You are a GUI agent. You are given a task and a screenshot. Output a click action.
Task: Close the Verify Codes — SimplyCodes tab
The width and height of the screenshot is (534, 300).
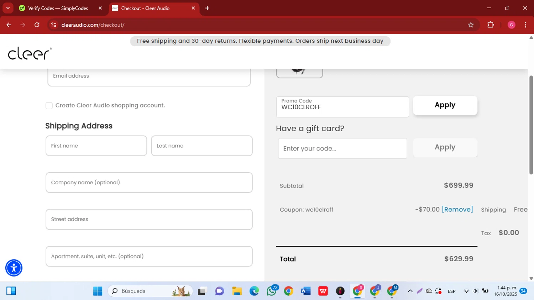[x=100, y=8]
